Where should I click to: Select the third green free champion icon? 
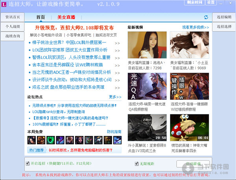coord(51,140)
